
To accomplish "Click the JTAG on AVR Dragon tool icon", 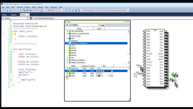I will tap(97, 11).
